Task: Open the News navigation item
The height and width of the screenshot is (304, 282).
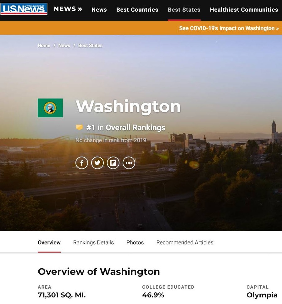Action: click(99, 10)
